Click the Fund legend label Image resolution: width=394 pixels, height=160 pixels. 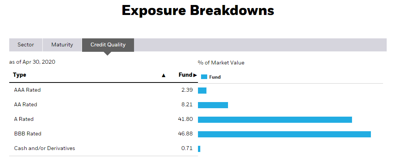click(x=215, y=77)
